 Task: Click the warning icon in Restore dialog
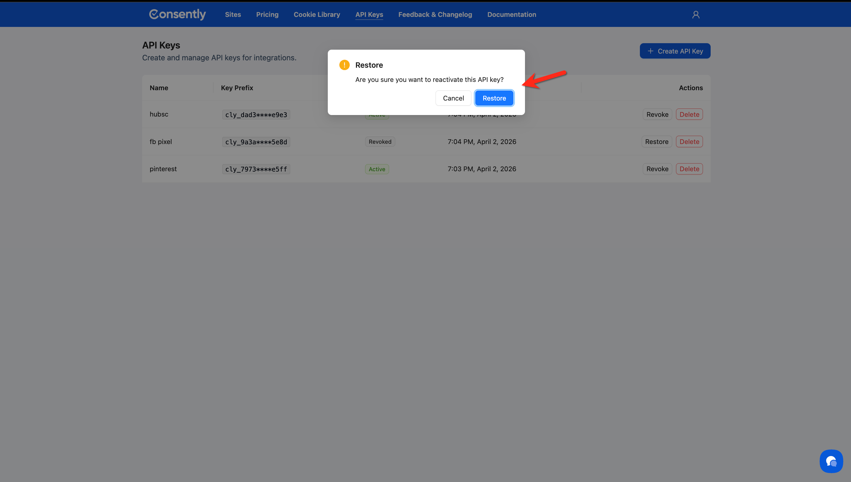[x=344, y=65]
